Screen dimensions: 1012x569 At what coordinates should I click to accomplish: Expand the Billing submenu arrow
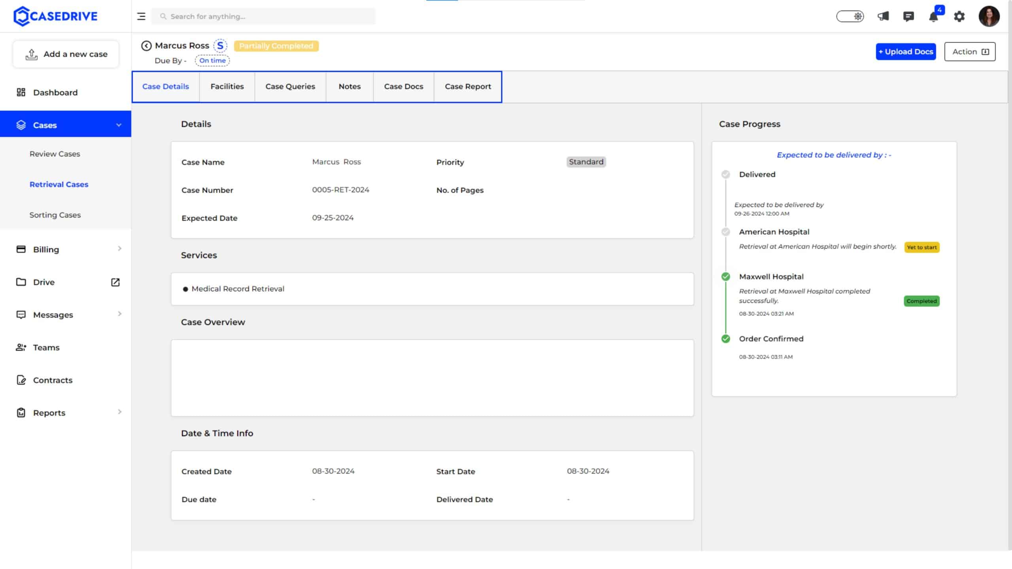click(x=119, y=249)
